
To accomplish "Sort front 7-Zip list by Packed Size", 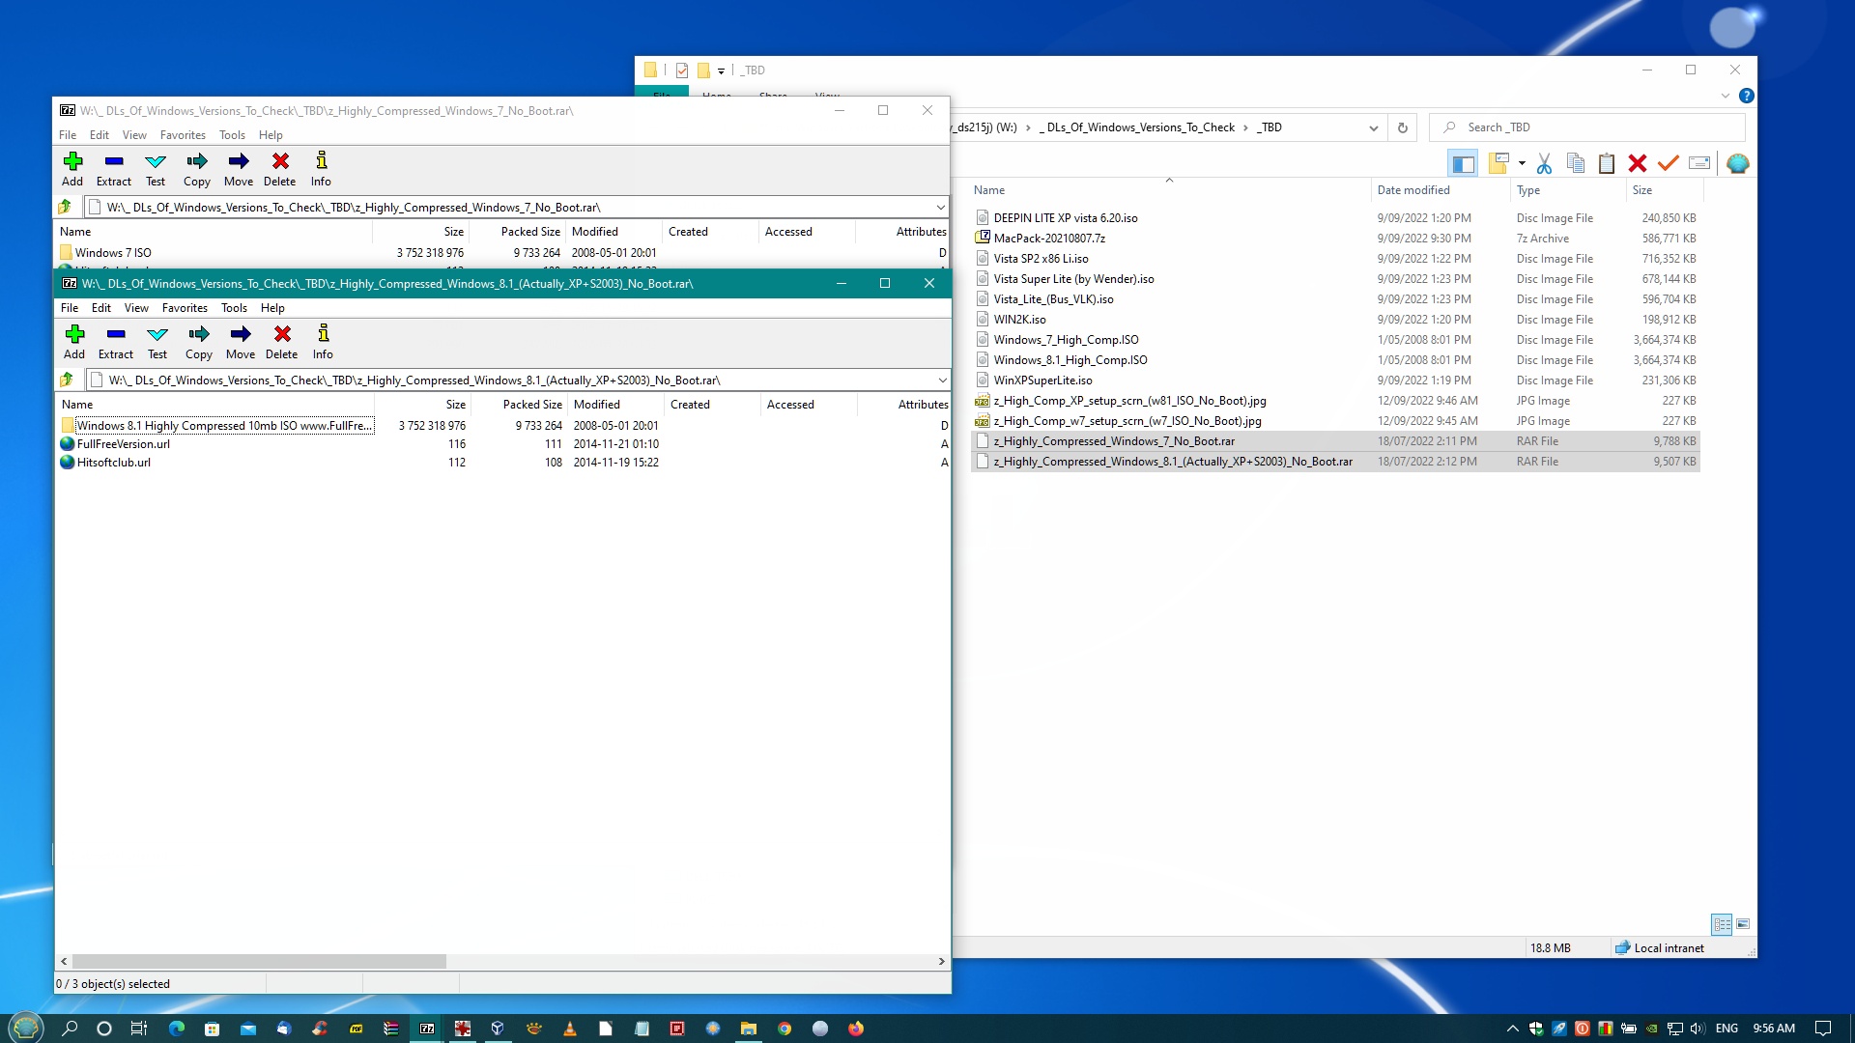I will click(519, 405).
